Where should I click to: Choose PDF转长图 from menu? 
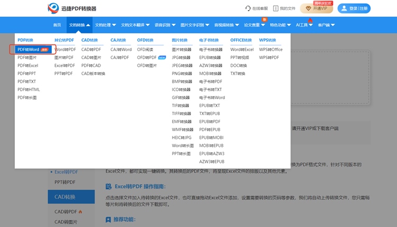tap(27, 98)
